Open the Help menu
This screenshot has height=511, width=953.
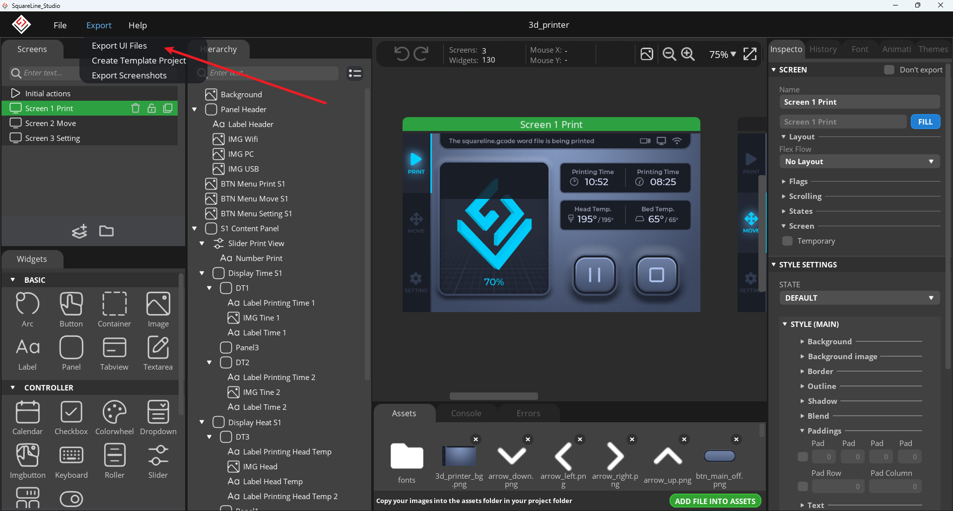pyautogui.click(x=137, y=25)
